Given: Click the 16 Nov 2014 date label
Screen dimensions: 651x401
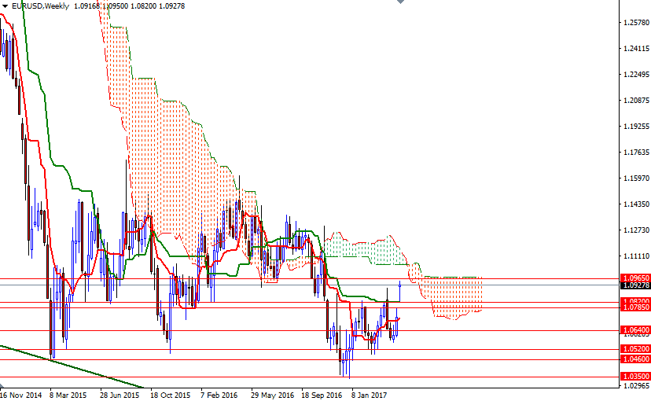Looking at the screenshot, I should point(21,395).
